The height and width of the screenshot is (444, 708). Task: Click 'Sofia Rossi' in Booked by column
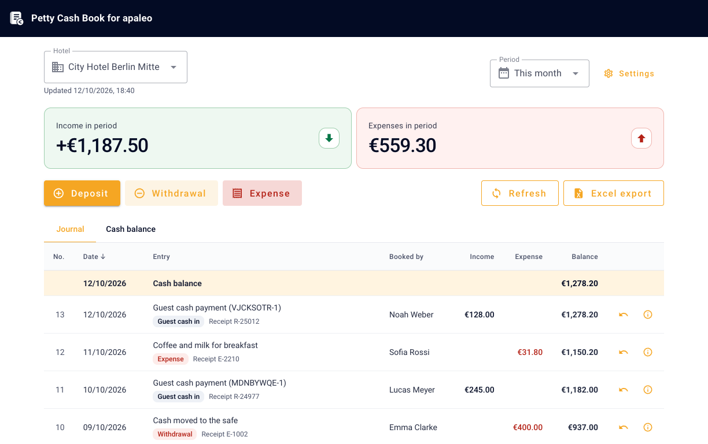410,352
